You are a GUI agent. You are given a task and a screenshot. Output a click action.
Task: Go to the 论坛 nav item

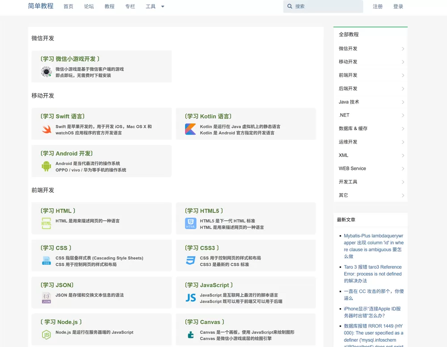[x=89, y=7]
